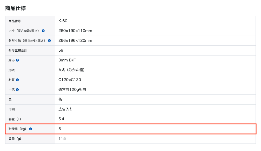This screenshot has height=151, width=261.
Task: Click the 重量（g） label
Action: [x=15, y=139]
